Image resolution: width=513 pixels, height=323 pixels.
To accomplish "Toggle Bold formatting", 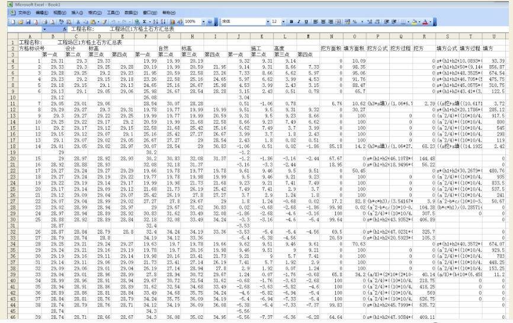I will coord(291,21).
